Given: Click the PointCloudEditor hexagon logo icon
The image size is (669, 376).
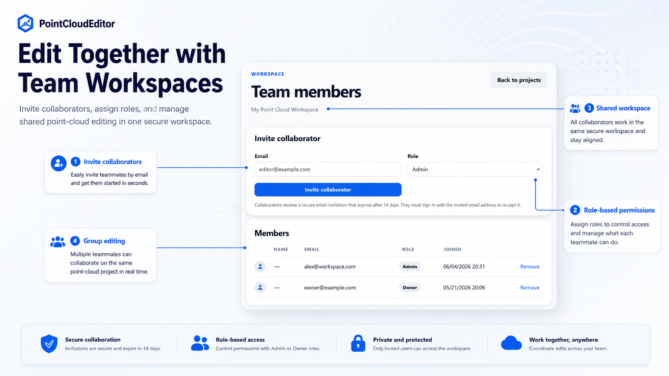Looking at the screenshot, I should click(x=25, y=23).
